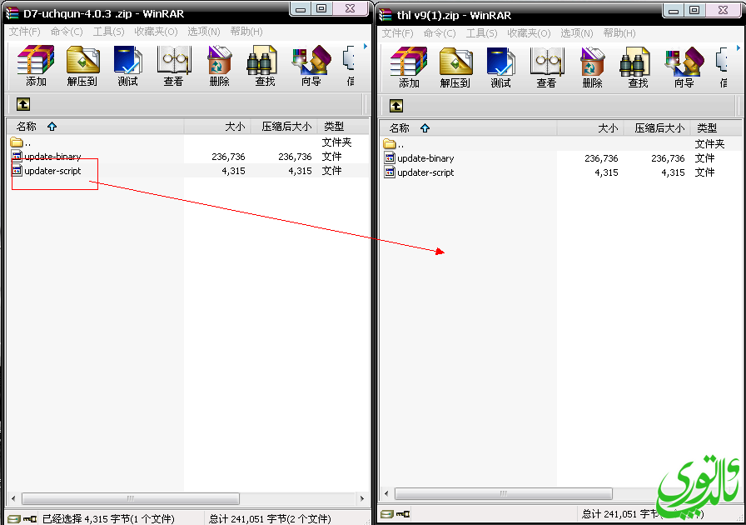Open 文件(F) menu in D7-uchqun window
Viewport: 746px width, 525px height.
tap(25, 32)
